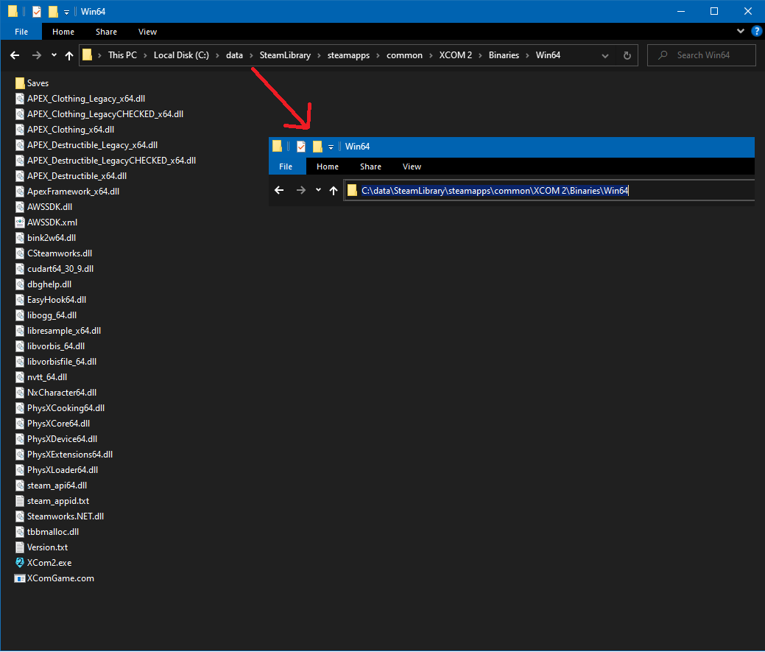Click the Steamworks.NET.dll file icon
Viewport: 765px width, 652px height.
pos(20,516)
